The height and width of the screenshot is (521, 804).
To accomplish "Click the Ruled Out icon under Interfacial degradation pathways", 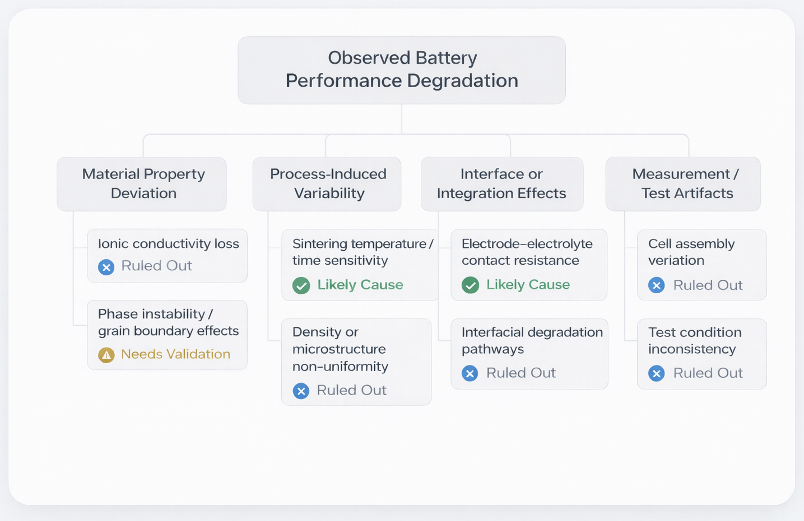I will coord(470,373).
